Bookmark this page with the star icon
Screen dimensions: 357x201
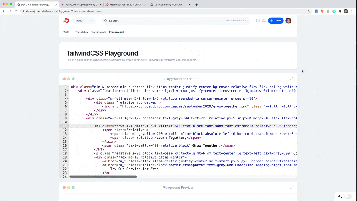(308, 11)
